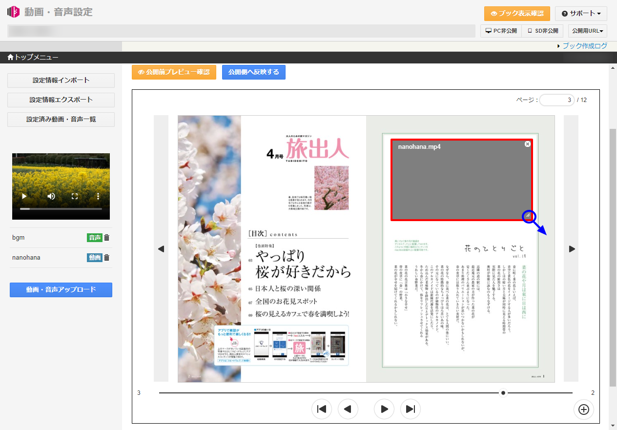The width and height of the screenshot is (617, 430).
Task: Zoom in with the plus icon
Action: 583,410
